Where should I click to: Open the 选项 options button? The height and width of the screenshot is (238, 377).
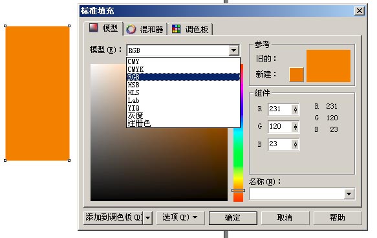click(180, 218)
